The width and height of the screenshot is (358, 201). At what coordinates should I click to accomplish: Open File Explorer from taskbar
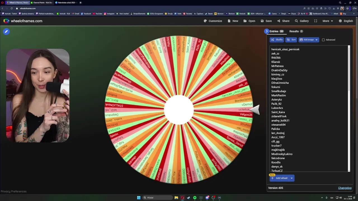point(176,198)
